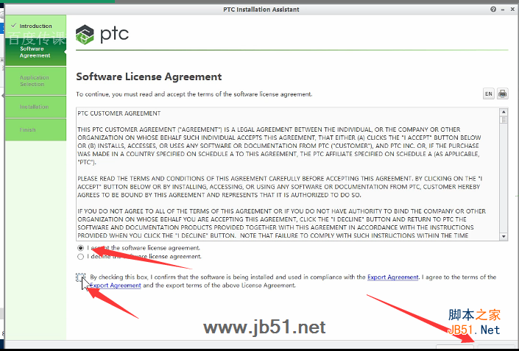Image resolution: width=519 pixels, height=351 pixels.
Task: Open the EN language selector
Action: (489, 94)
